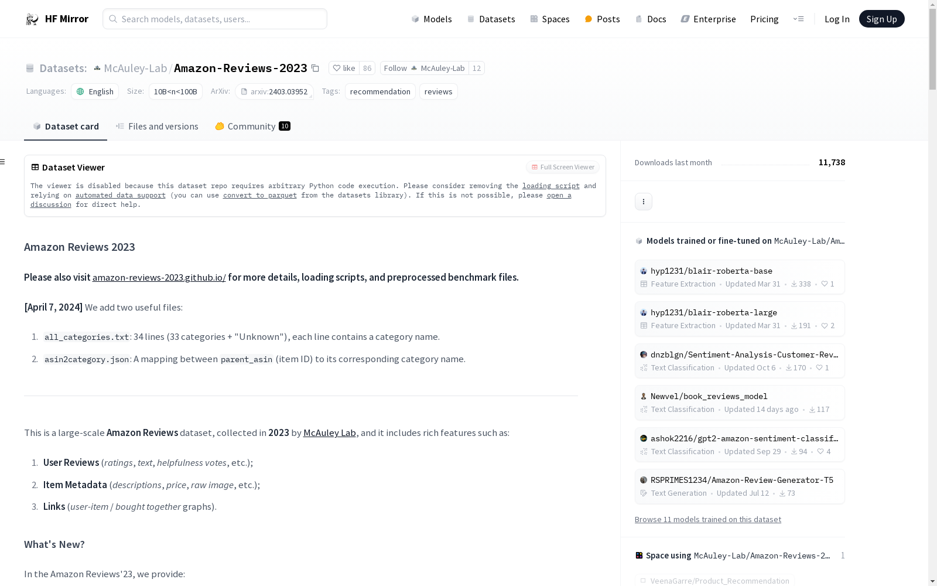
Task: Click the reviews tag
Action: pyautogui.click(x=438, y=91)
